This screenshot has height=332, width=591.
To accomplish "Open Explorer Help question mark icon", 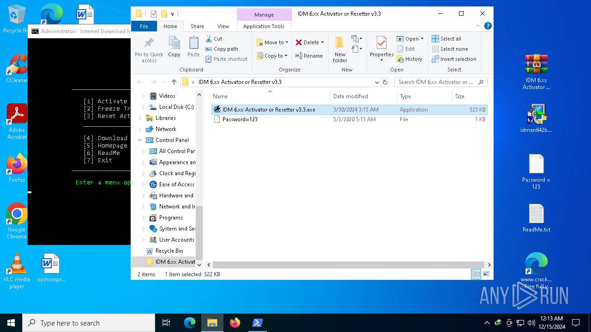I will [x=488, y=26].
